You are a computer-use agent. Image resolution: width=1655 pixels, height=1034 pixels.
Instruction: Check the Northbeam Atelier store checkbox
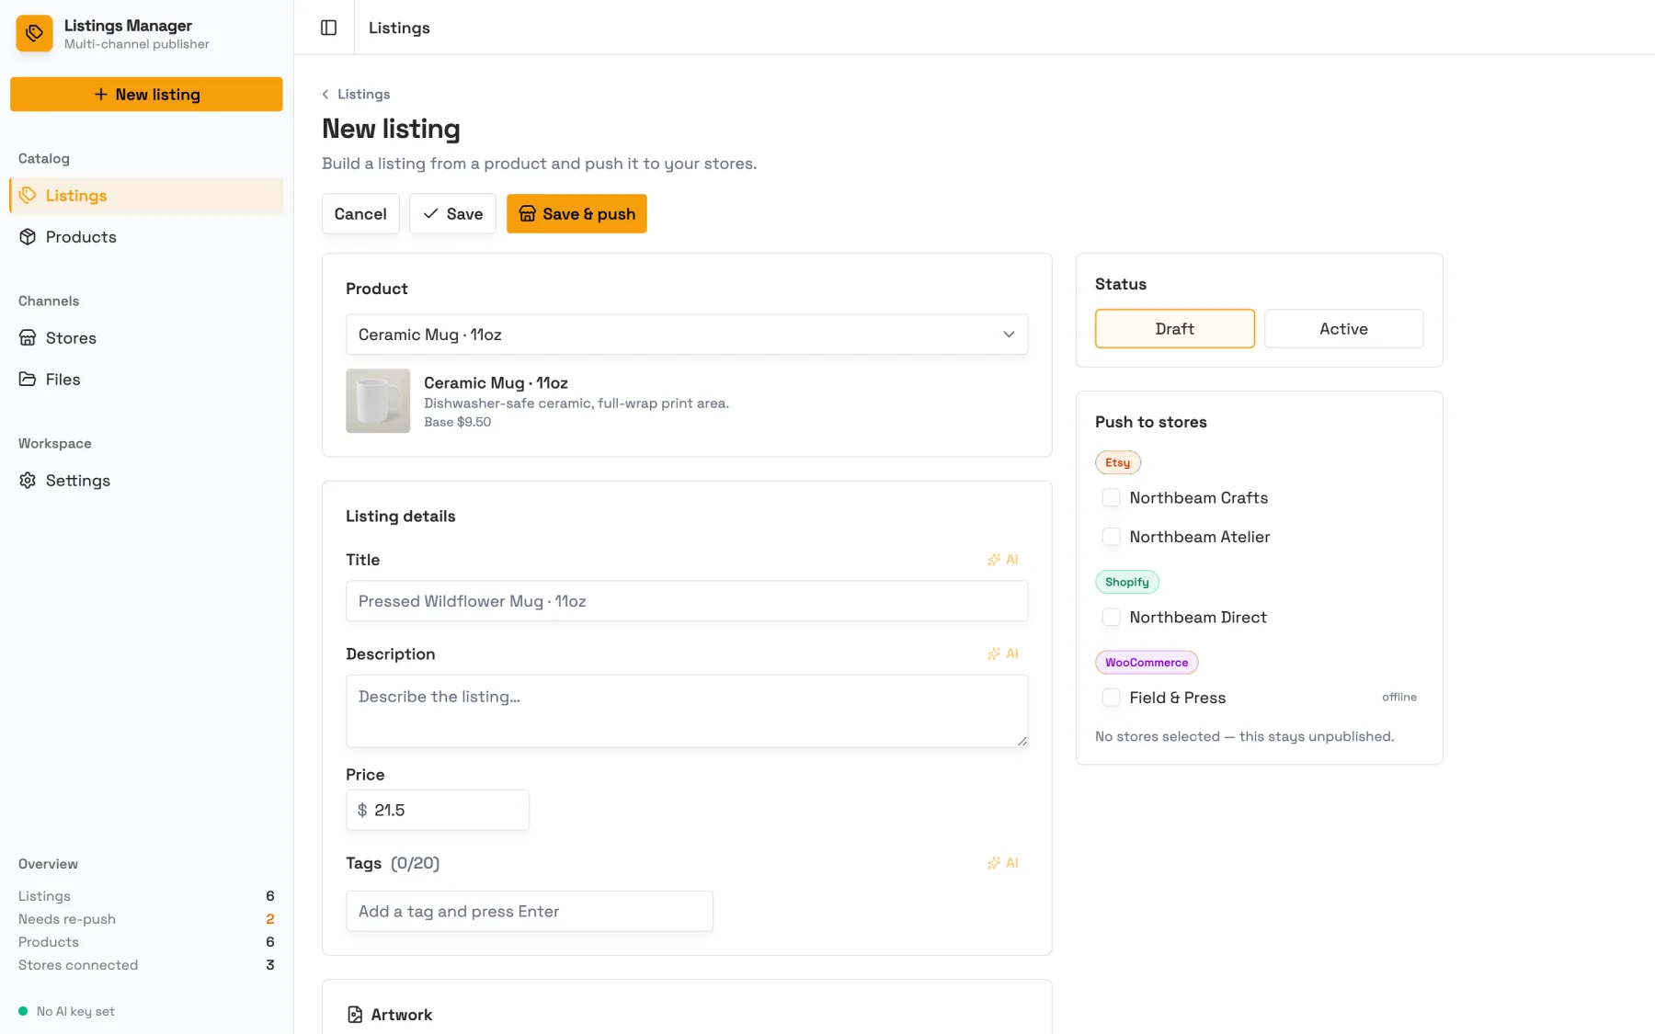coord(1111,536)
